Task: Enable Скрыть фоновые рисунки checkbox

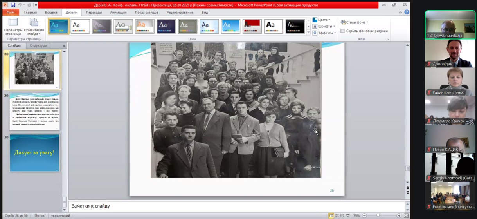Action: [x=342, y=31]
